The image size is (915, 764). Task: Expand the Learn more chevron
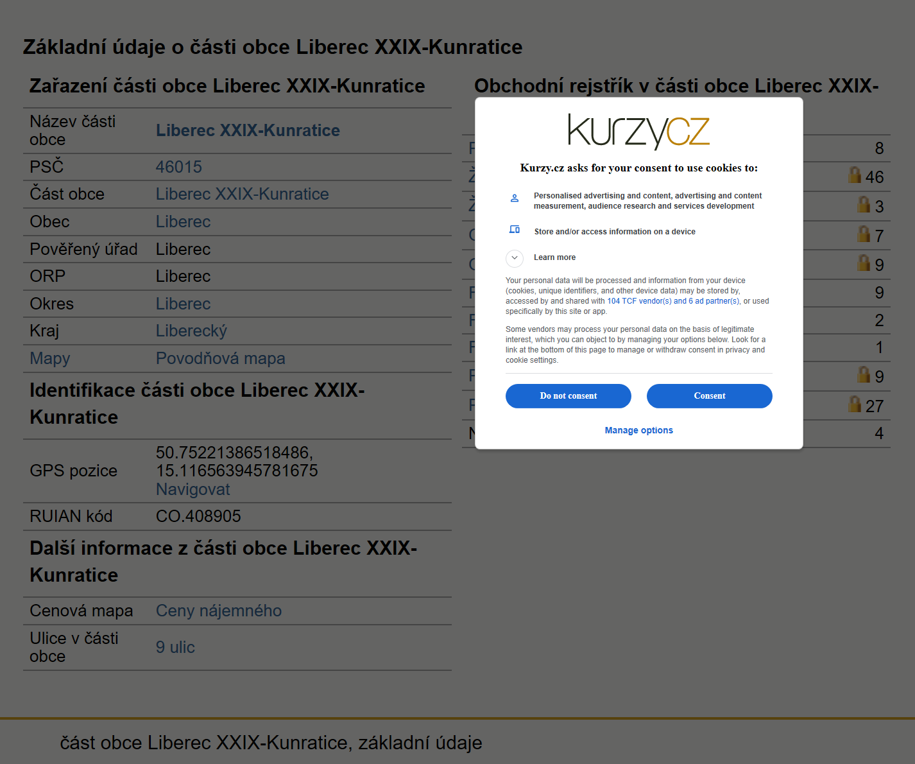pyautogui.click(x=515, y=258)
